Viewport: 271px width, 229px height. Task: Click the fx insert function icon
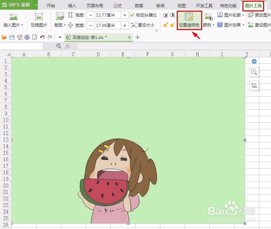point(67,46)
